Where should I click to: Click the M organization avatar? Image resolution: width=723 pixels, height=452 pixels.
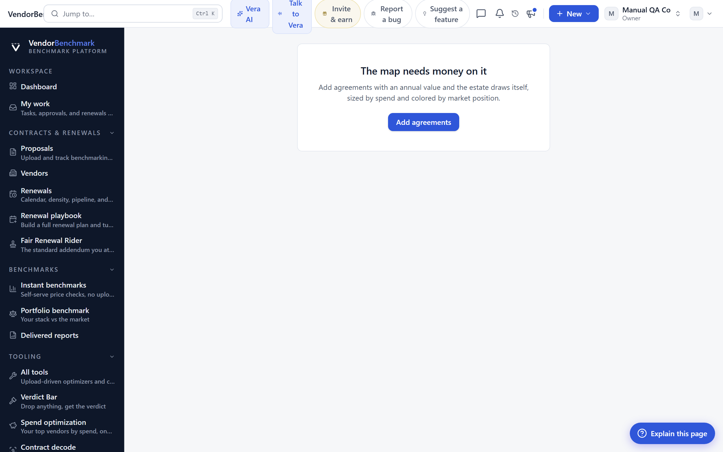[x=611, y=14]
